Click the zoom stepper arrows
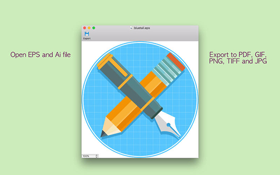Screen dimensions: 280x175 pyautogui.click(x=97, y=156)
